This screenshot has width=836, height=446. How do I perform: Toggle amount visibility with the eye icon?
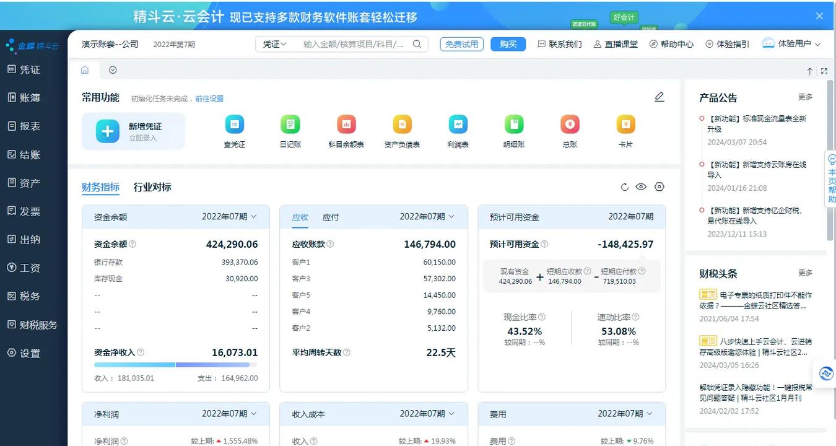click(x=641, y=187)
